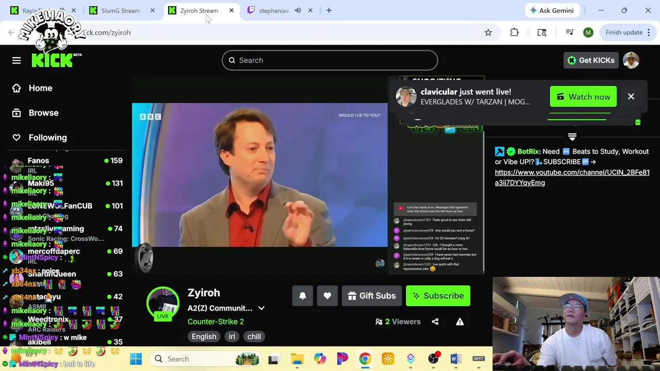Open Fanos channel in the sidebar

[66, 164]
